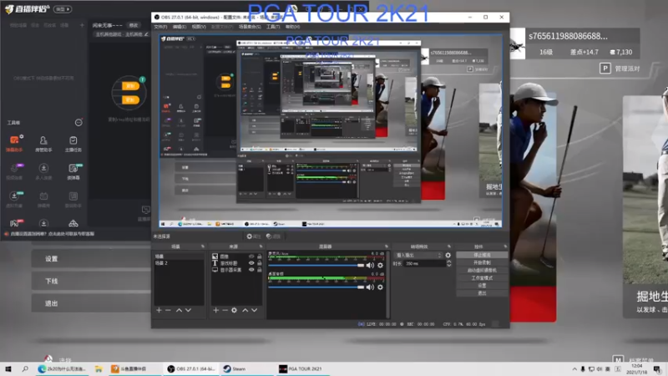Toggle visibility of the 图像 image source
Viewport: 668px width, 376px height.
(x=251, y=257)
